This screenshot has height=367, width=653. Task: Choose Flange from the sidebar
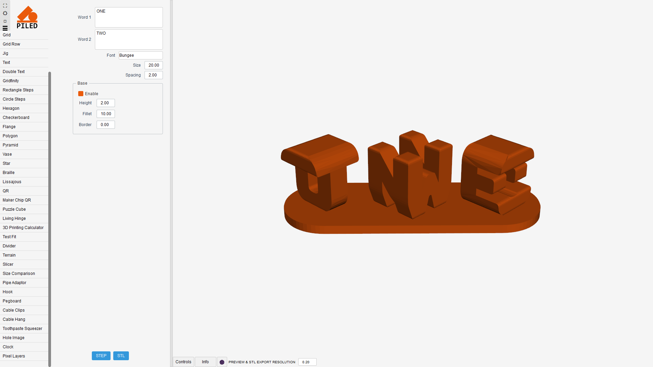click(x=24, y=127)
